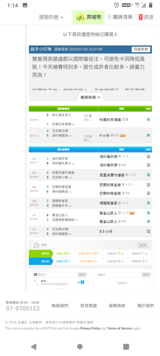160x356 pixels.
Task: Open the Privacy Policy link
Action: click(90, 328)
